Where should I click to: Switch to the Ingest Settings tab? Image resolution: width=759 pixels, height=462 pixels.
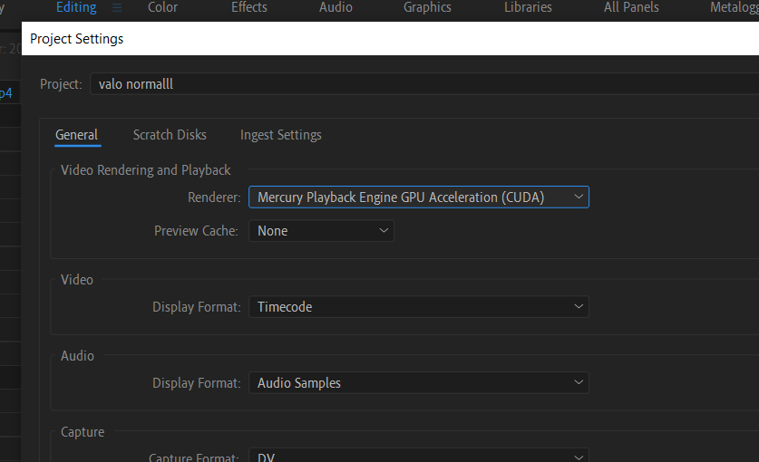click(281, 135)
